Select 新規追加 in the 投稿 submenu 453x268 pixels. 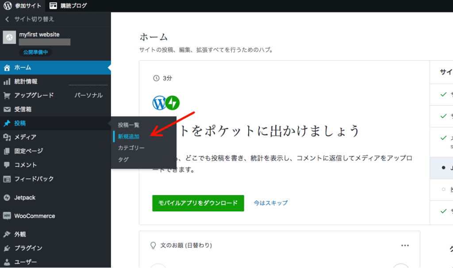[x=128, y=137]
